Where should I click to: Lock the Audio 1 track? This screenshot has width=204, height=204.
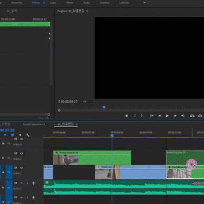pyautogui.click(x=3, y=187)
